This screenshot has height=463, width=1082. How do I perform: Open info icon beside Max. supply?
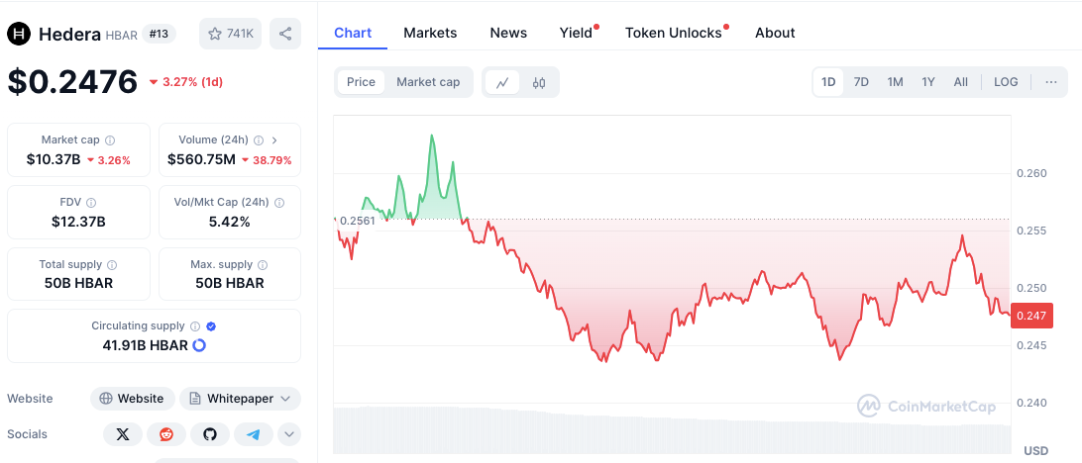(263, 264)
